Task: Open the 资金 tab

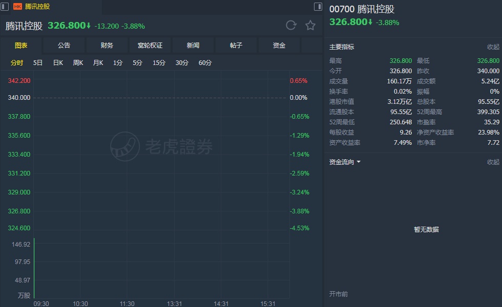Action: click(279, 46)
